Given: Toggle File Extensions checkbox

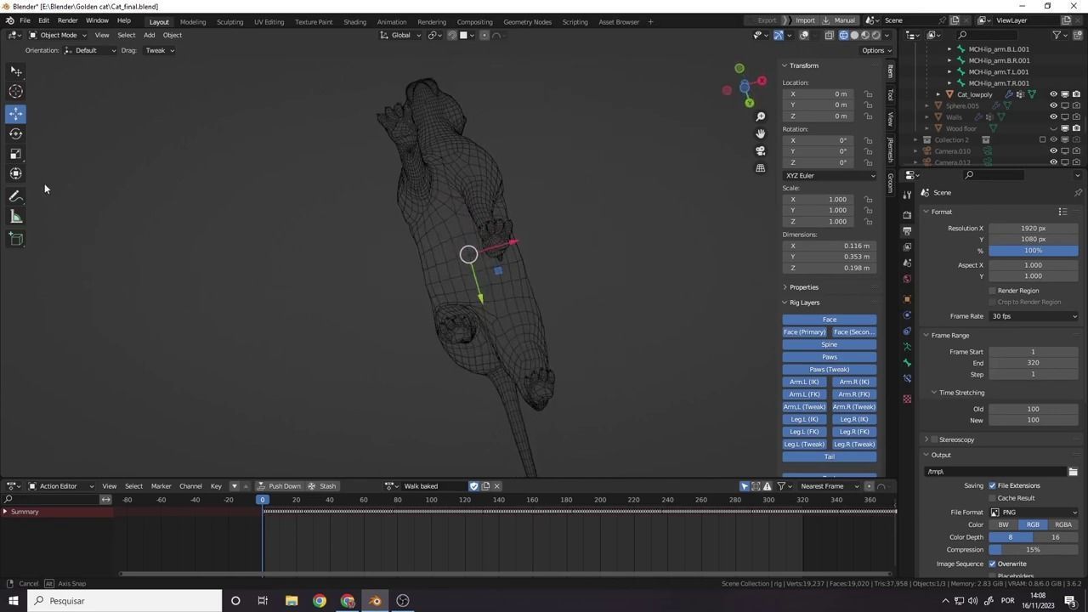Looking at the screenshot, I should [992, 486].
